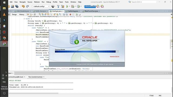Image resolution: width=173 pixels, height=97 pixels.
Task: Open the Navigate menu
Action: 22,2
